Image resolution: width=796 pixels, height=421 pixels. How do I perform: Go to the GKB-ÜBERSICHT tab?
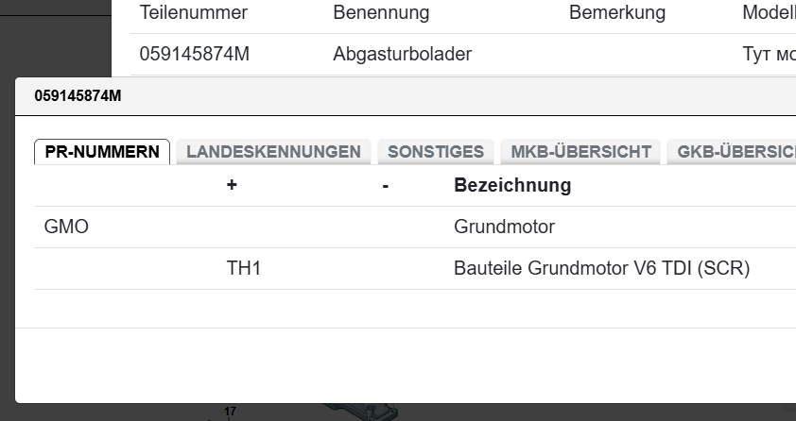(x=733, y=152)
